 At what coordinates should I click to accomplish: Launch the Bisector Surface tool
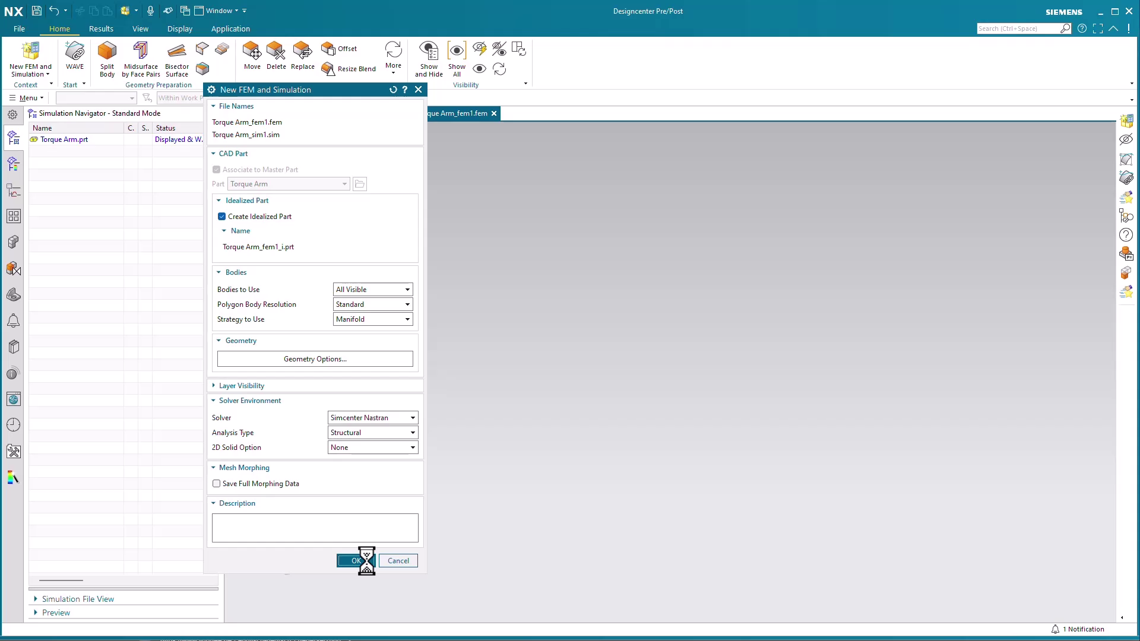pos(176,58)
